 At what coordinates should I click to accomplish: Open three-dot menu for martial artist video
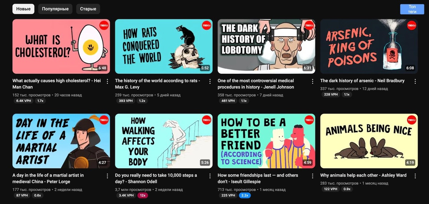pos(107,176)
